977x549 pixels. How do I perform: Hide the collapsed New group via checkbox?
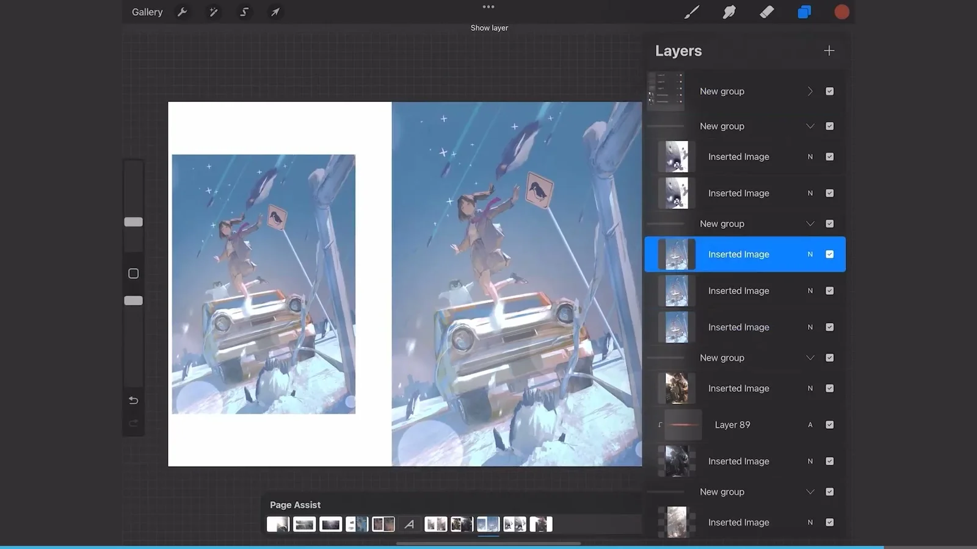[829, 91]
